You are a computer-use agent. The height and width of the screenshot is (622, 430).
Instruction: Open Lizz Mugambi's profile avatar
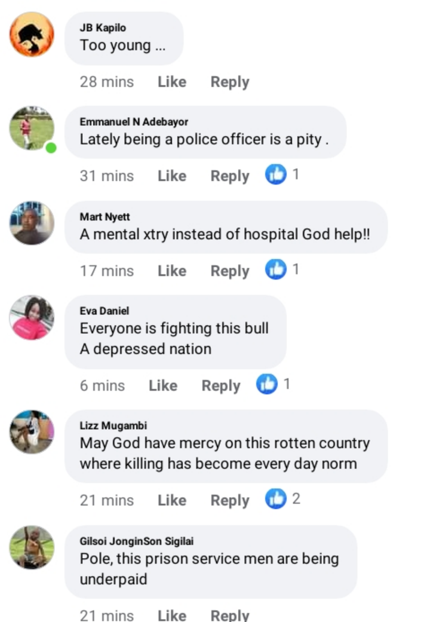pos(32,432)
